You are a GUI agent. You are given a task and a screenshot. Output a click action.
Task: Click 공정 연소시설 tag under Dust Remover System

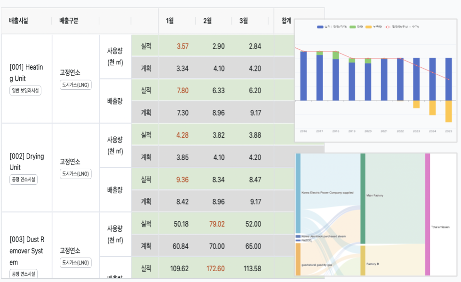(x=24, y=274)
